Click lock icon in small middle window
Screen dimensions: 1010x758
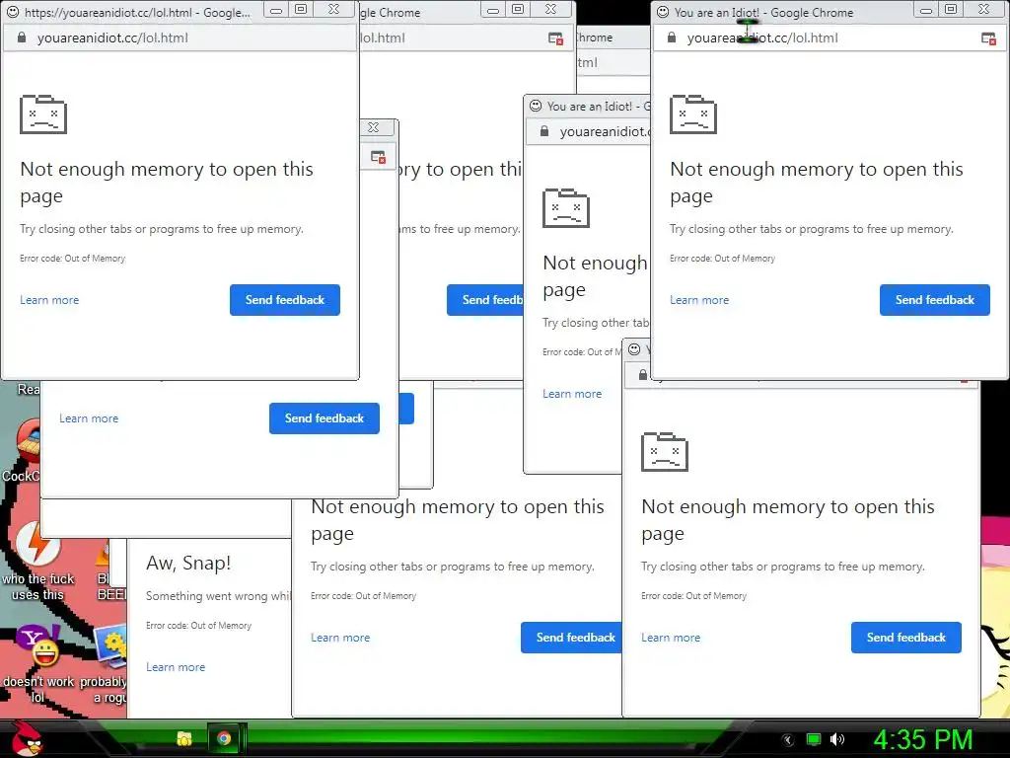544,131
